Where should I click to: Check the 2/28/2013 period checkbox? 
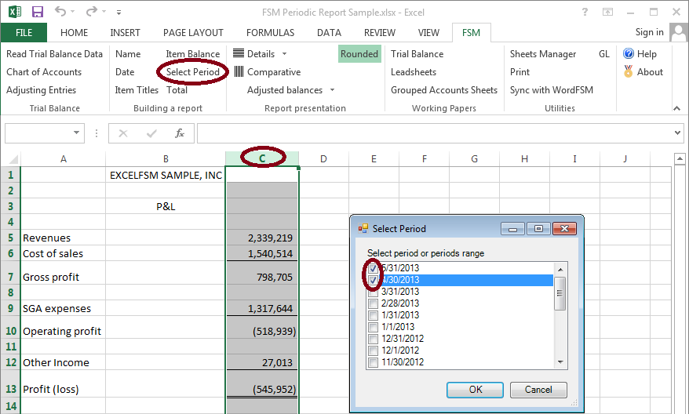(x=373, y=303)
